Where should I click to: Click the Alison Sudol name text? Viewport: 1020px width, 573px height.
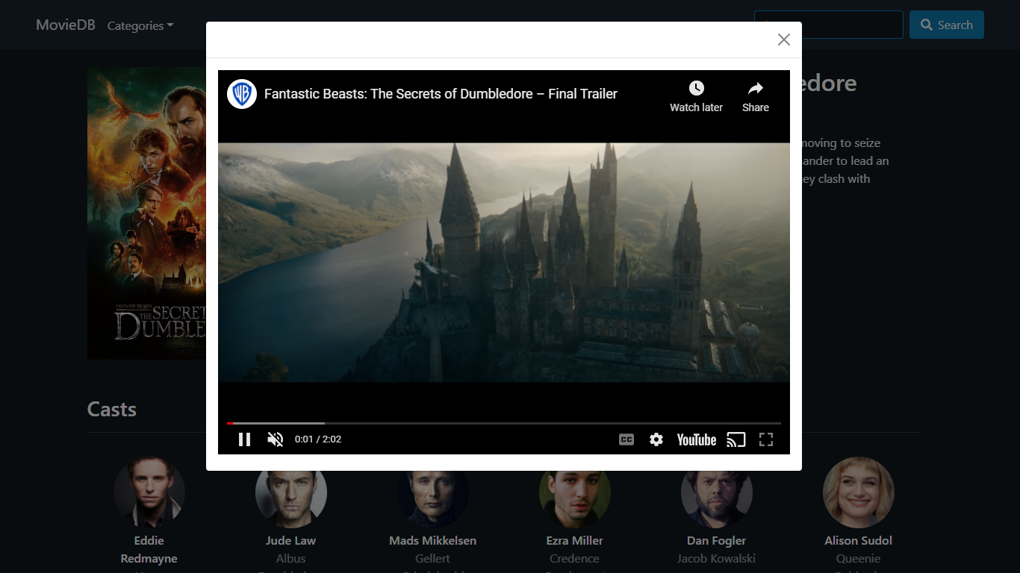pos(859,541)
